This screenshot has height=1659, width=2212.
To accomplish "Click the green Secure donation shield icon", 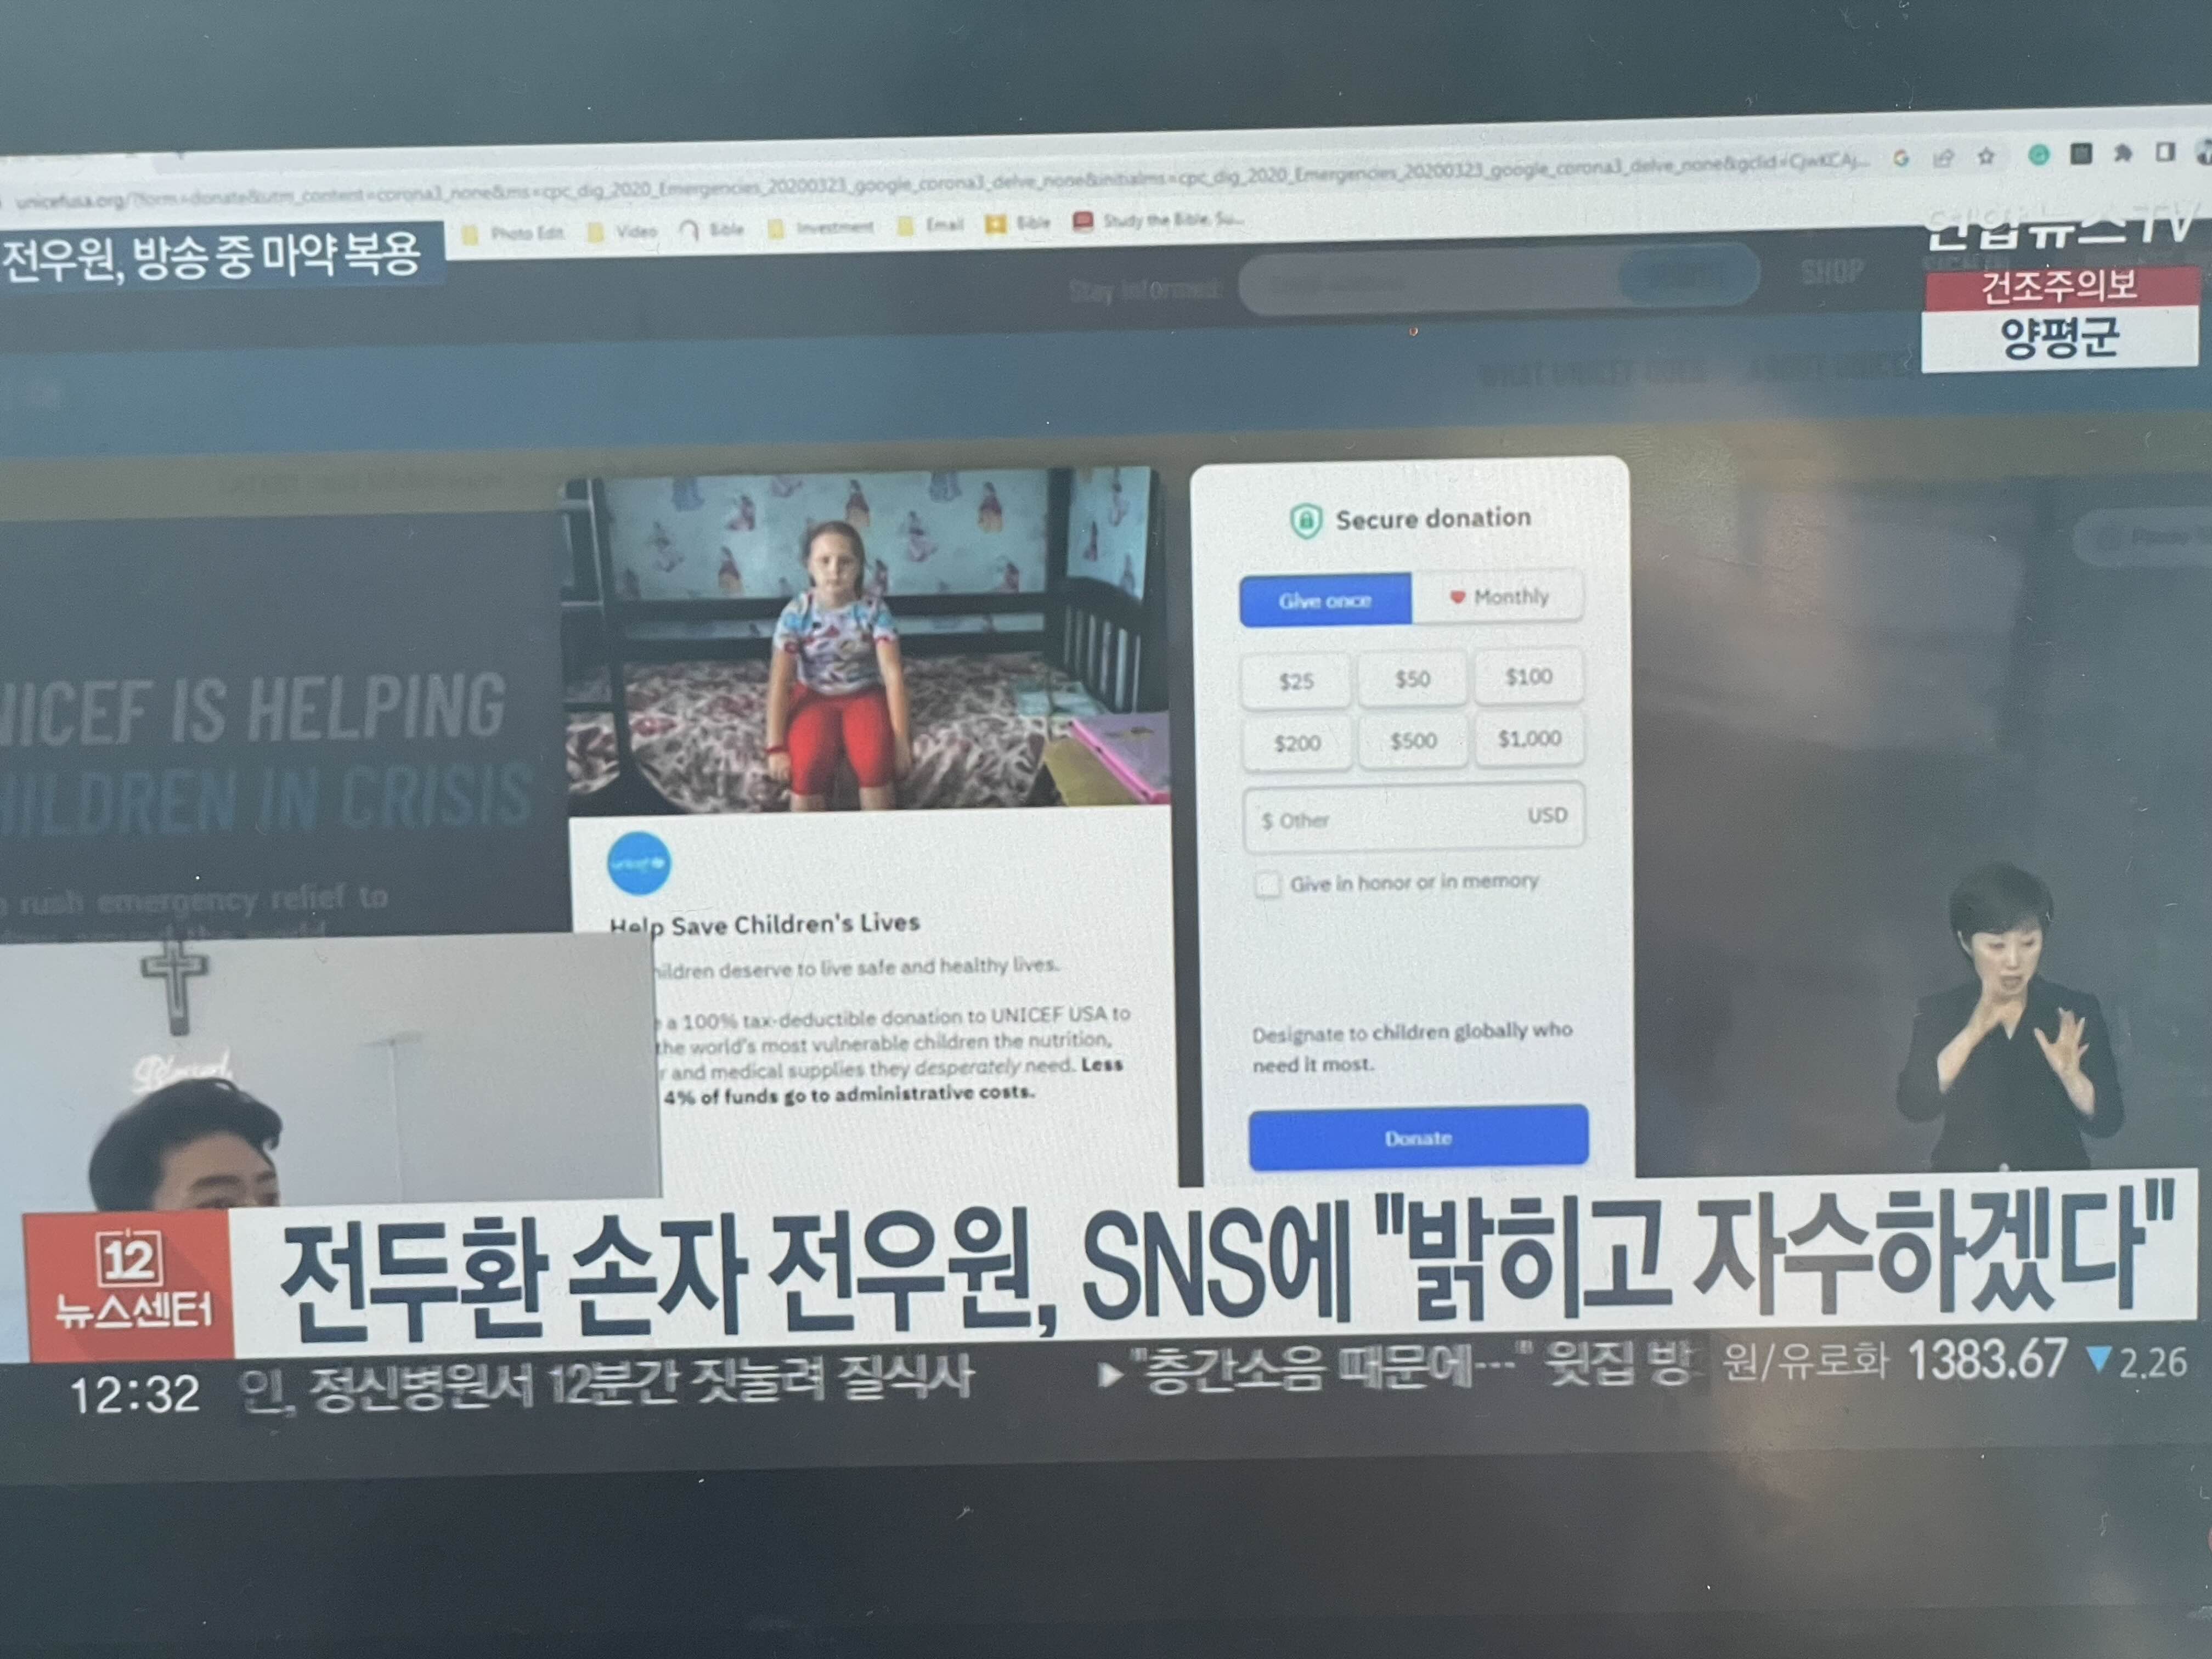I will (1305, 520).
